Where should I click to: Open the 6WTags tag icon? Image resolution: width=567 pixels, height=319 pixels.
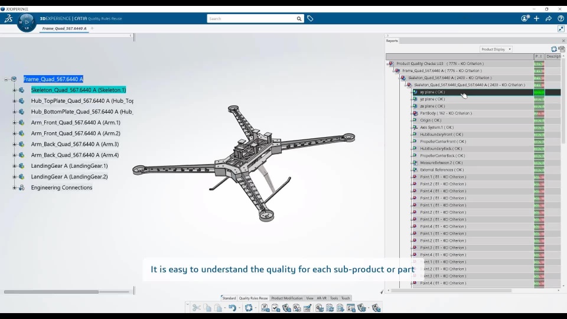310,18
